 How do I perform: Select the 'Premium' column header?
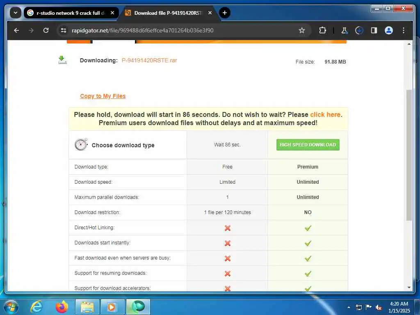pyautogui.click(x=308, y=167)
